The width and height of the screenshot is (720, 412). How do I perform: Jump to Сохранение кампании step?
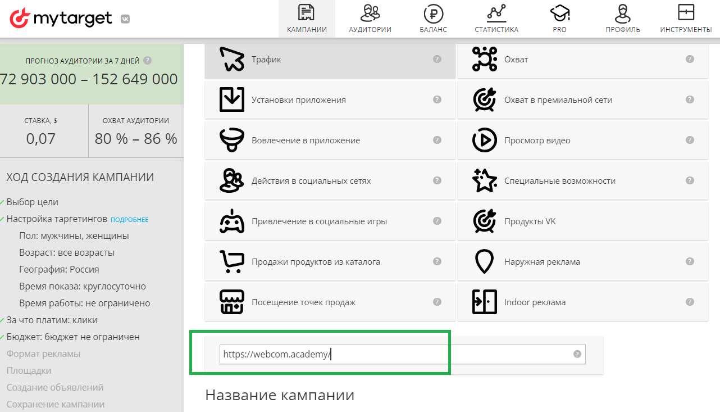[56, 404]
